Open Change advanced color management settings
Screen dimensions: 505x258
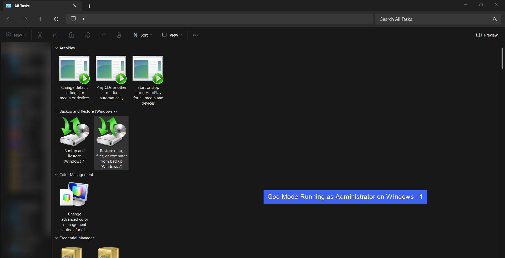74,207
